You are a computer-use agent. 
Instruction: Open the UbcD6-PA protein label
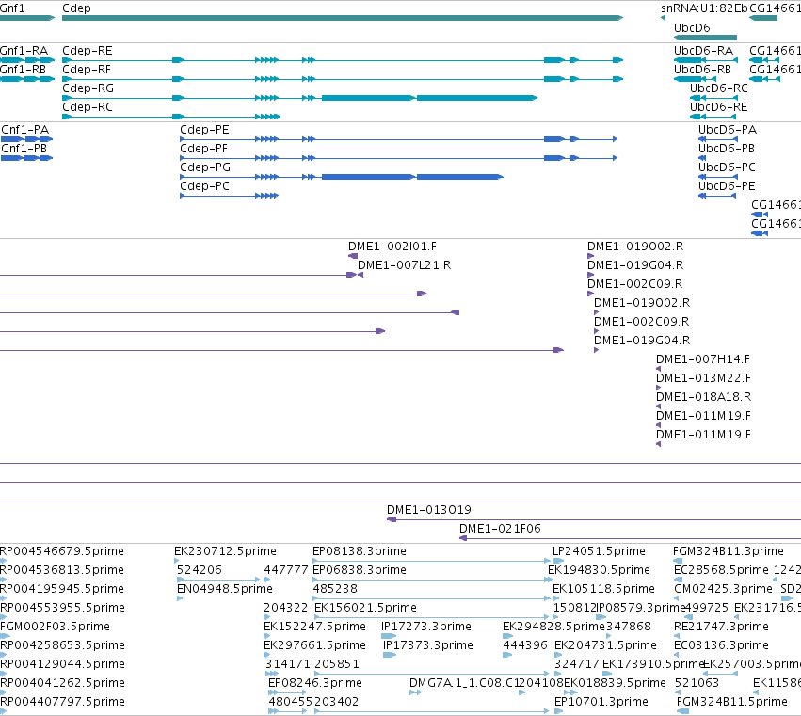click(728, 130)
